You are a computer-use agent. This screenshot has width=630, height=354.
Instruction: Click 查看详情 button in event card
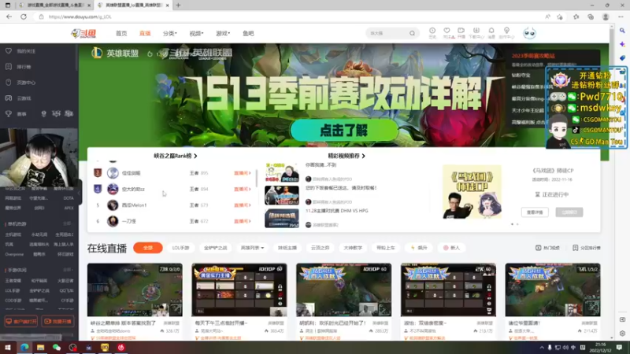535,212
